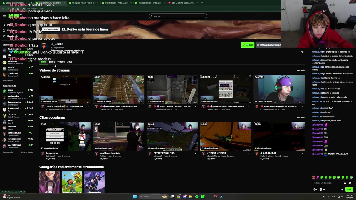Open the 04:47:18 stream video thumbnail
The height and width of the screenshot is (200, 356).
(x=279, y=89)
